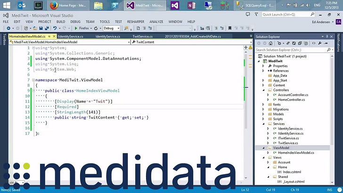Refresh Solution Explorer with circular arrows icon

point(294,43)
